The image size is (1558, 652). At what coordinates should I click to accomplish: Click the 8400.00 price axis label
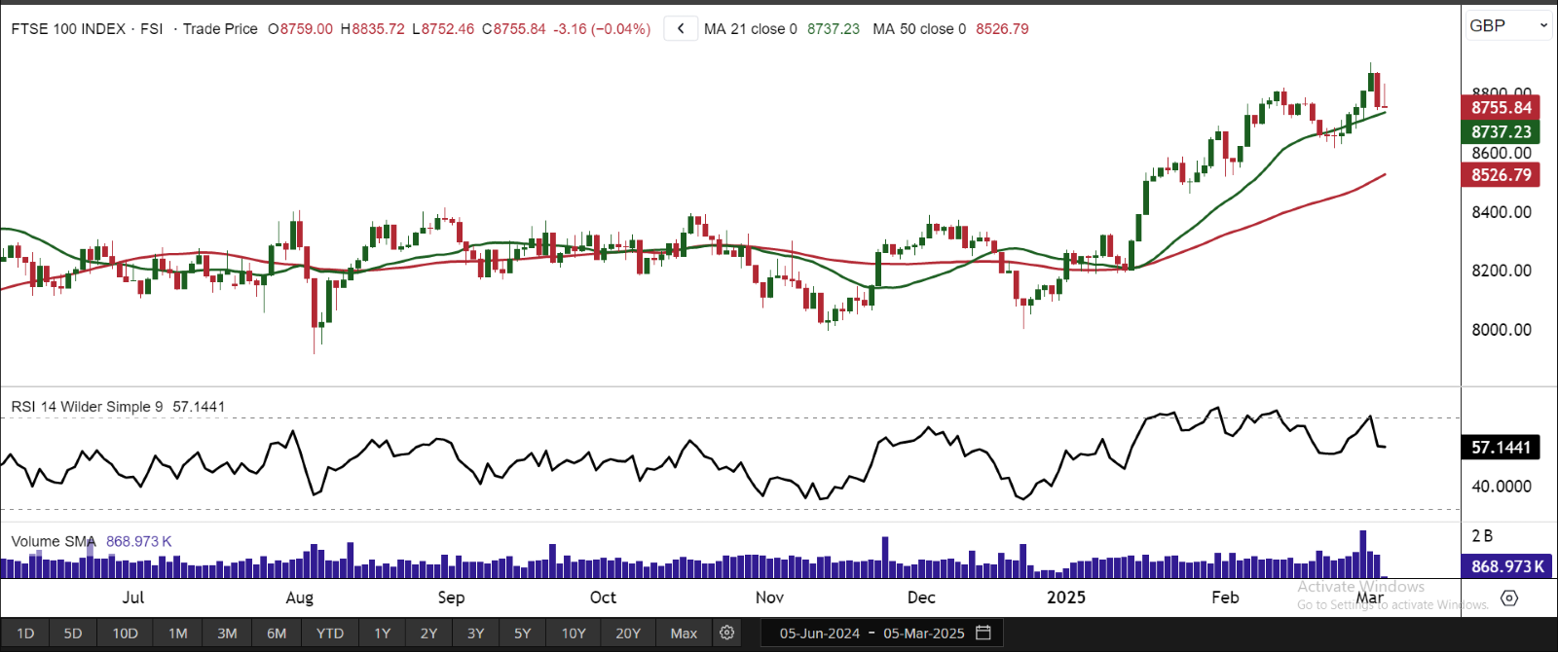pos(1502,212)
